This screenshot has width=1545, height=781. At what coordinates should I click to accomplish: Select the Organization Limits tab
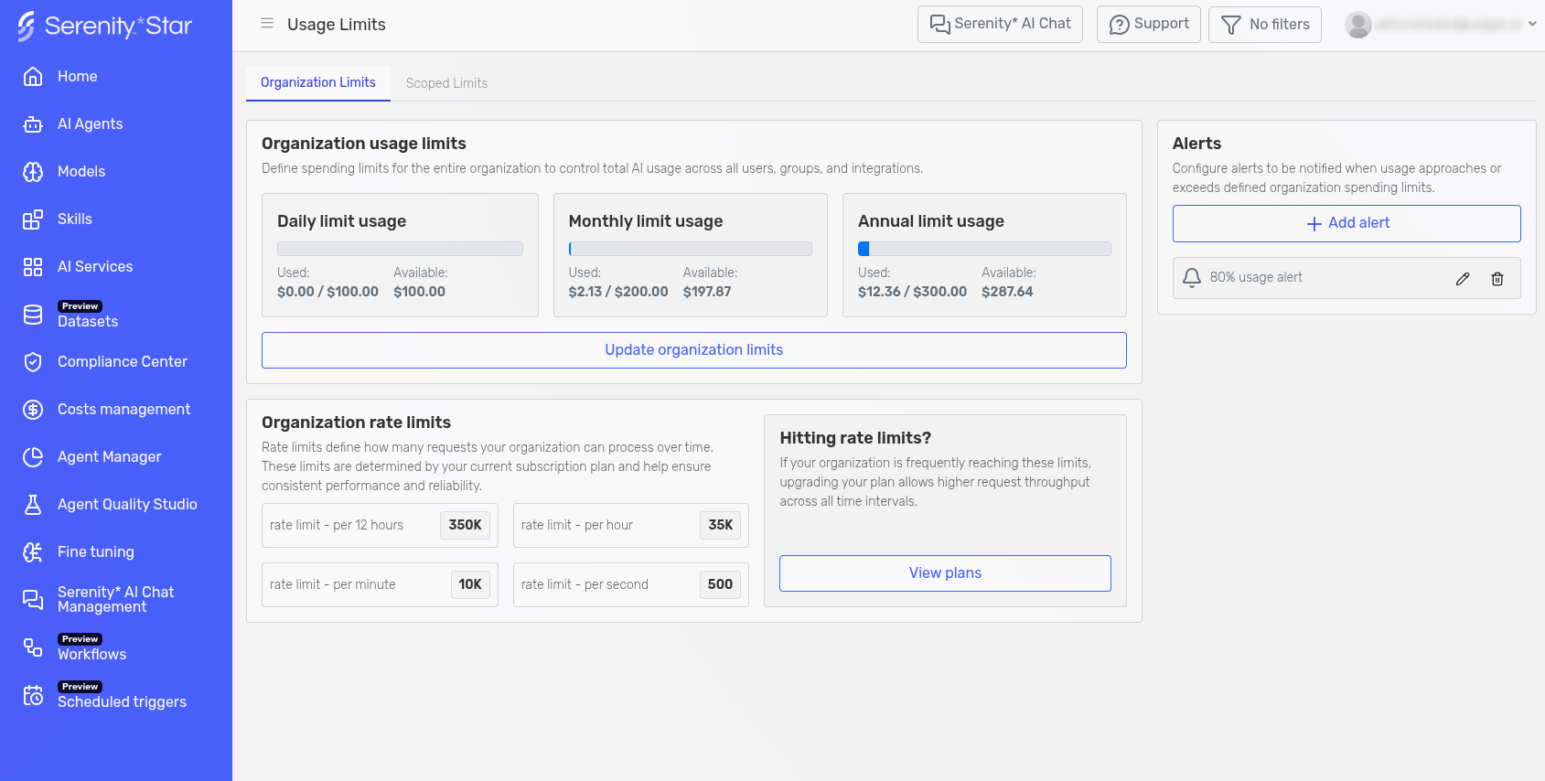click(x=317, y=82)
